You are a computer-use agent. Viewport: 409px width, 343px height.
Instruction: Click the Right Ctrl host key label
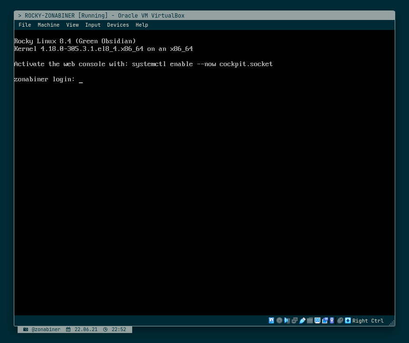click(x=368, y=321)
